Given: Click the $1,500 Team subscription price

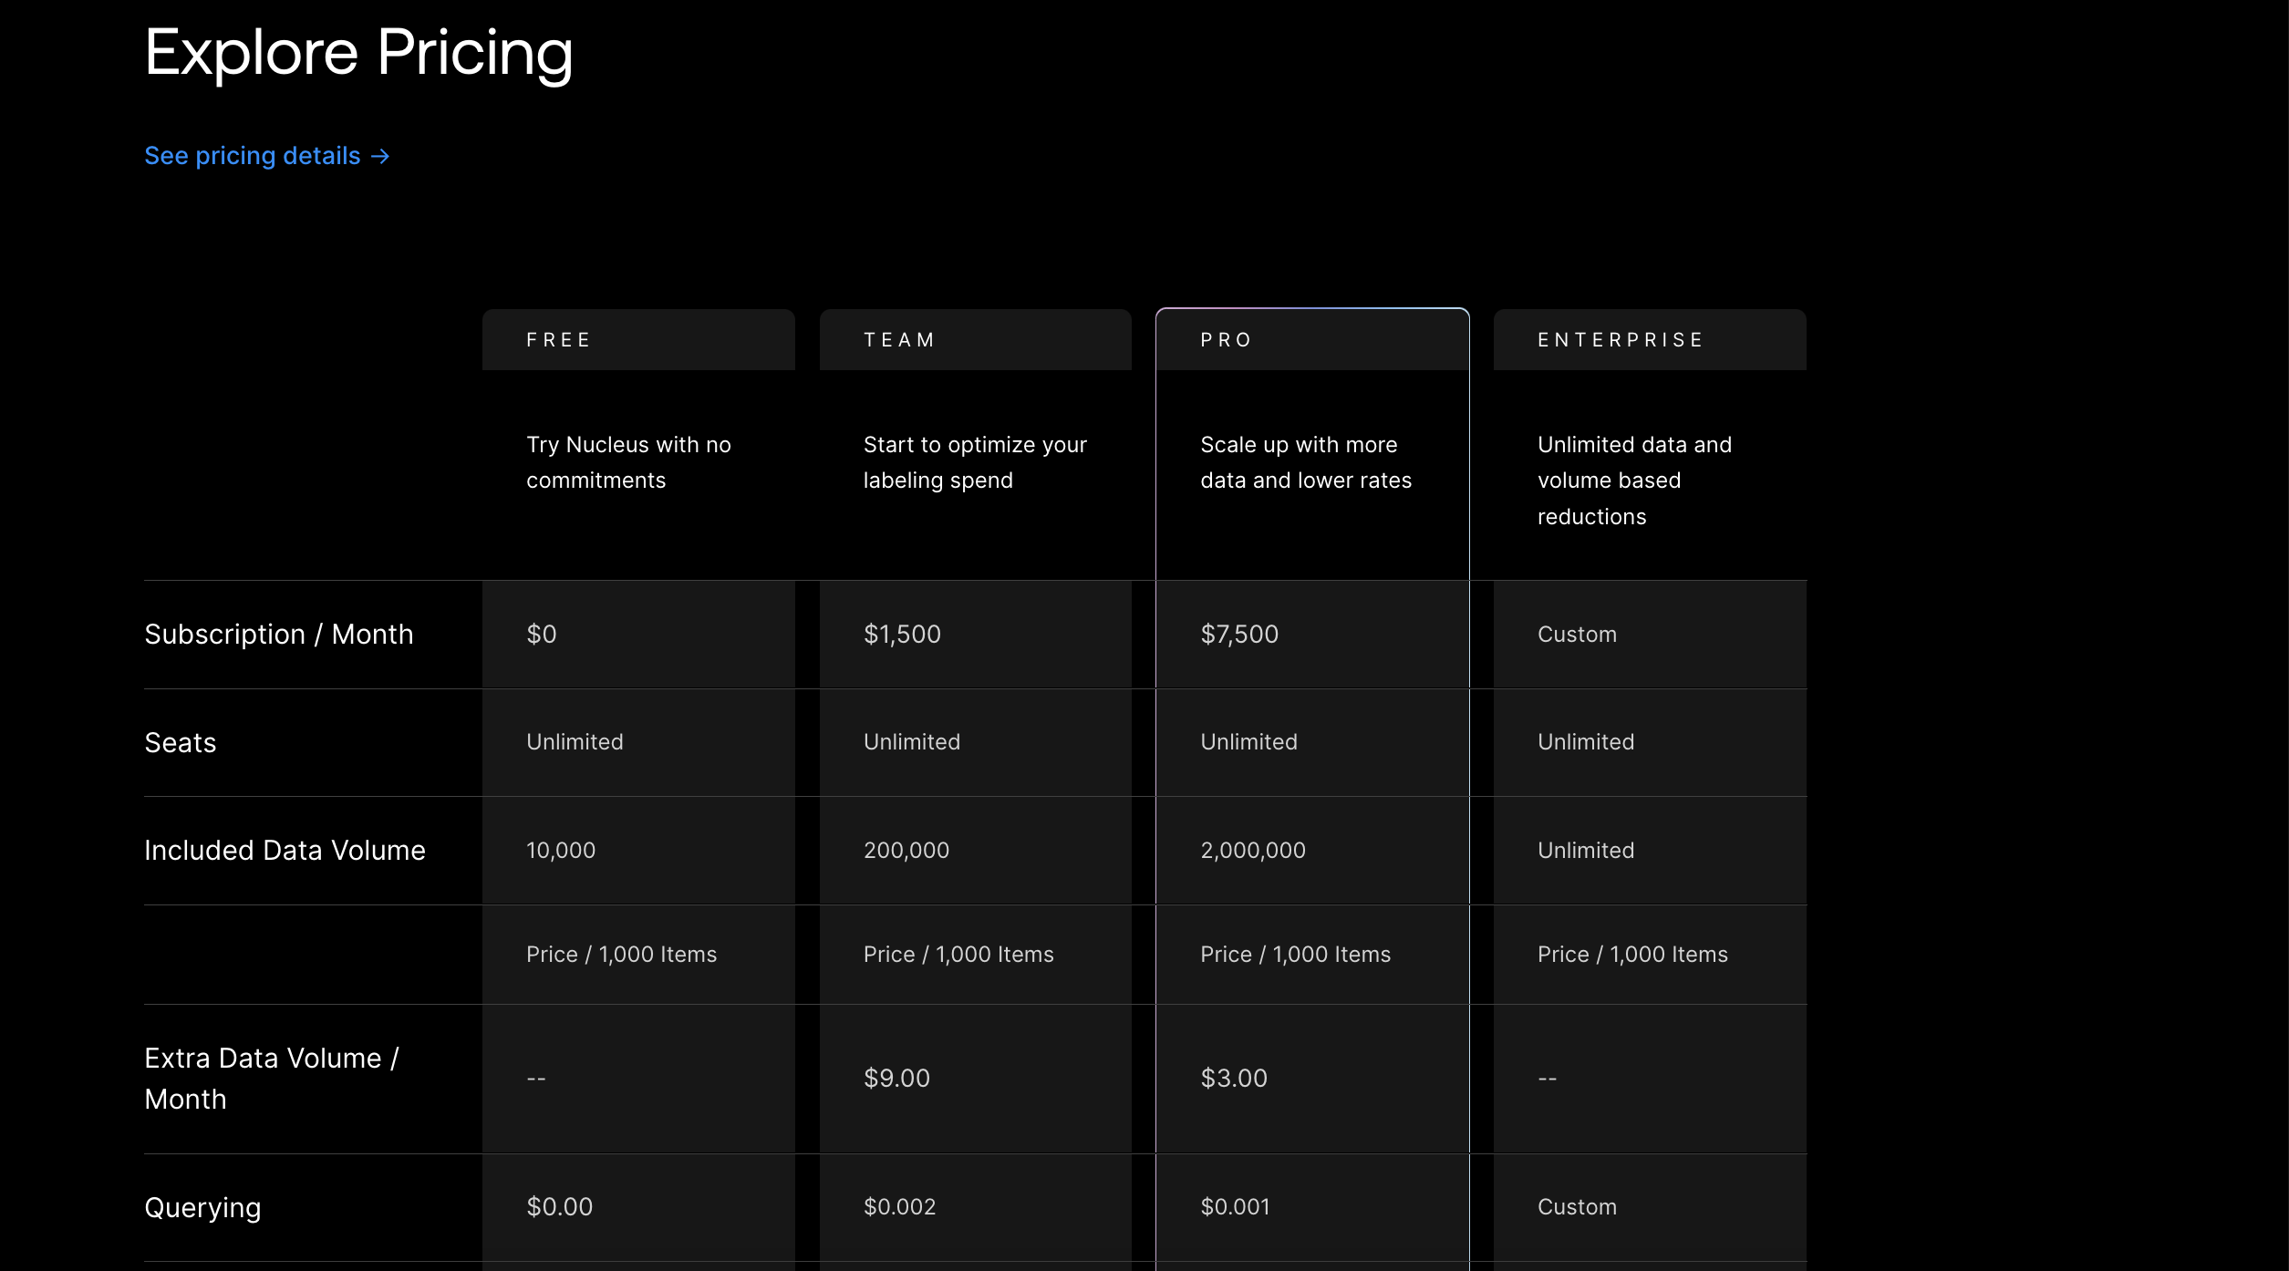Looking at the screenshot, I should pos(902,634).
